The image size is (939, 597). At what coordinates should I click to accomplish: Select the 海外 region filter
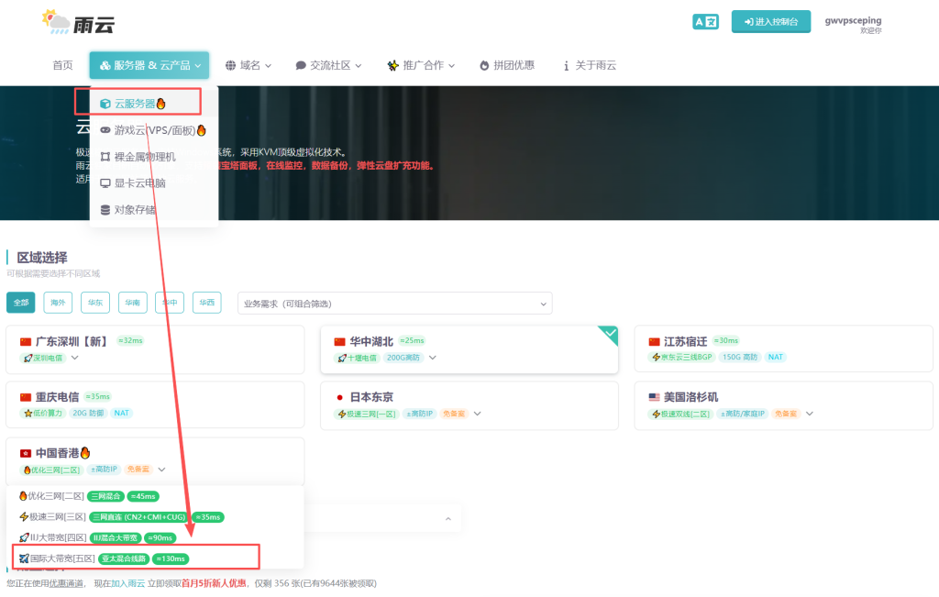tap(57, 302)
